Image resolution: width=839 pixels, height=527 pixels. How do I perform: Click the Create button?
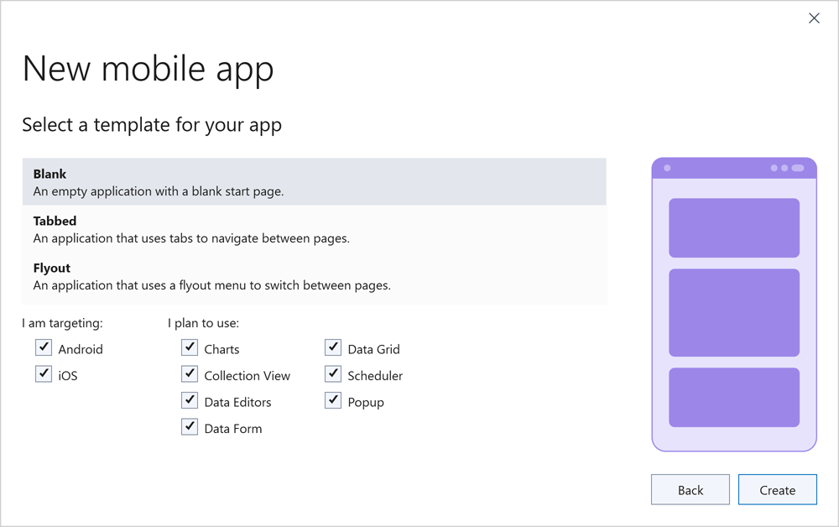[778, 489]
